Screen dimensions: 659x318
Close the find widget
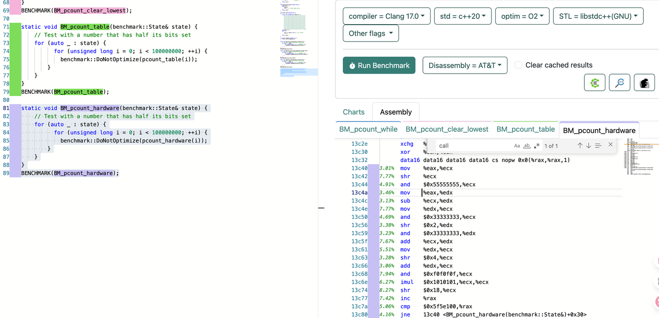[610, 145]
